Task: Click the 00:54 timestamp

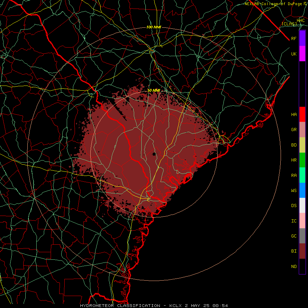Action: [221, 306]
